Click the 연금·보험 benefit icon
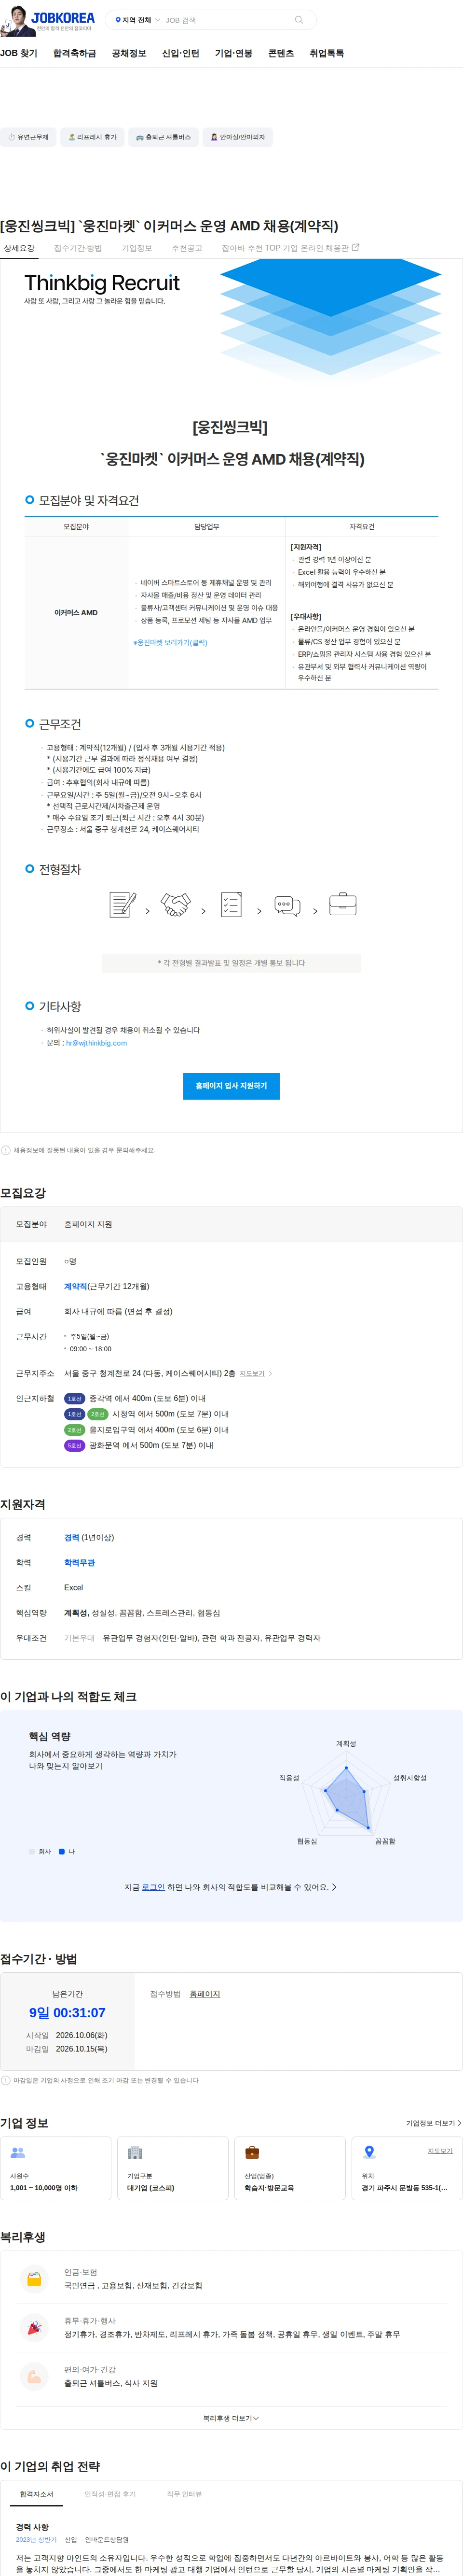Image resolution: width=463 pixels, height=2576 pixels. pyautogui.click(x=34, y=2279)
